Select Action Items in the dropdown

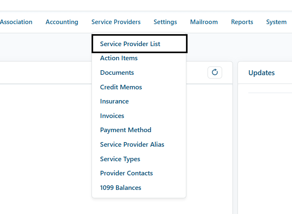coord(119,58)
